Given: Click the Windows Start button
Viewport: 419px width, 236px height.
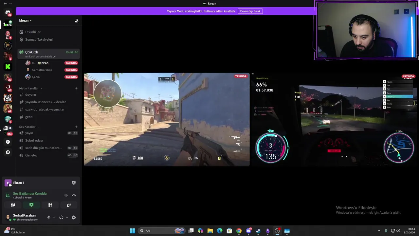Looking at the screenshot, I should 132,231.
